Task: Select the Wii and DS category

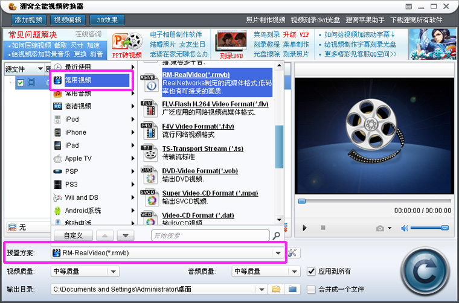Action: point(94,197)
